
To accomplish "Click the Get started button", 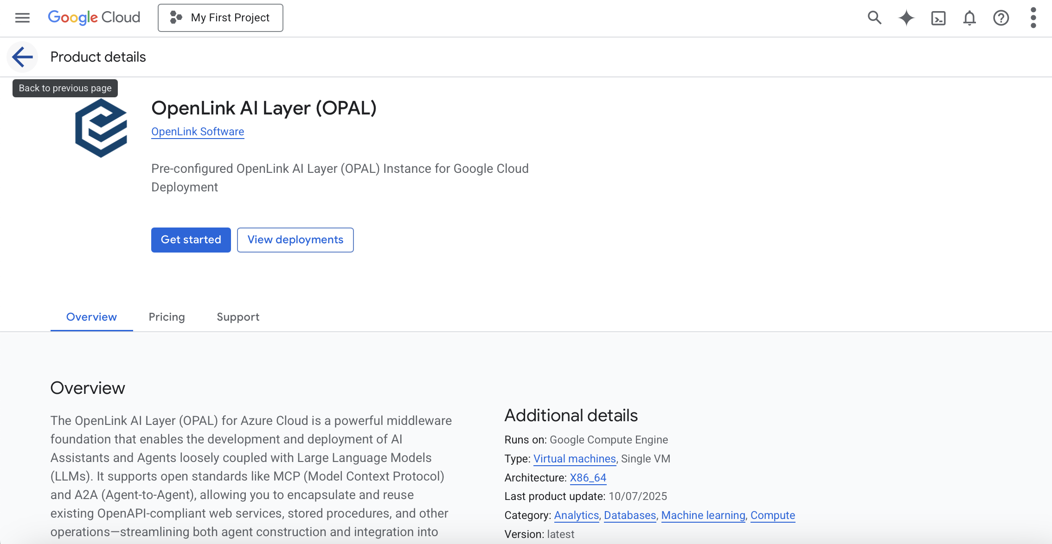I will 191,240.
